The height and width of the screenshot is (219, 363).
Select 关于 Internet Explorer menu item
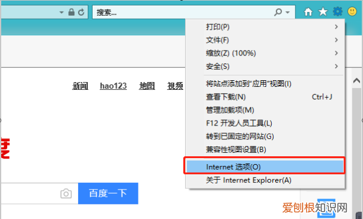[x=266, y=180]
